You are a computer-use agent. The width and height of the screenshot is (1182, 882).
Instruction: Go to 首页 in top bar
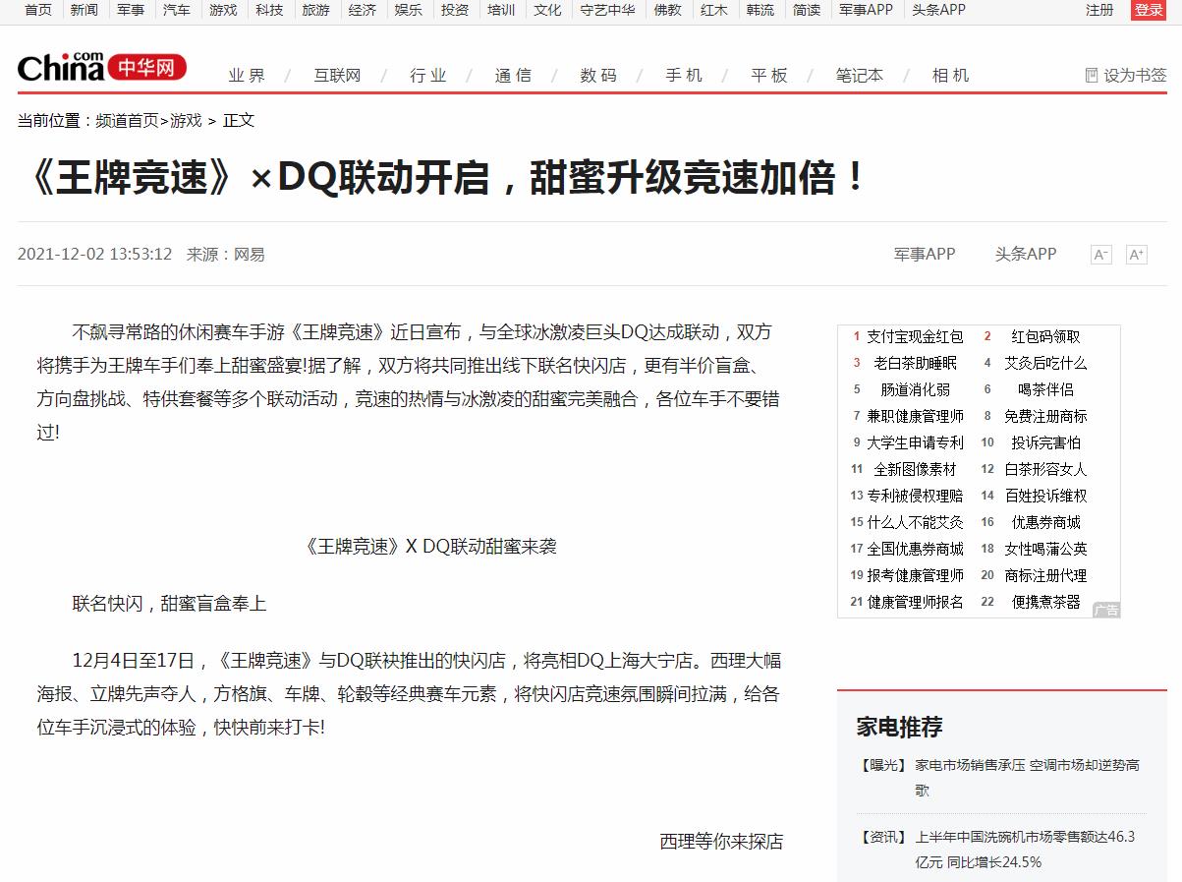[38, 10]
